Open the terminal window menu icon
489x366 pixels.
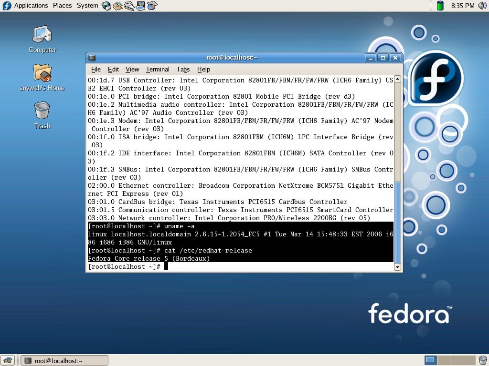pos(92,58)
